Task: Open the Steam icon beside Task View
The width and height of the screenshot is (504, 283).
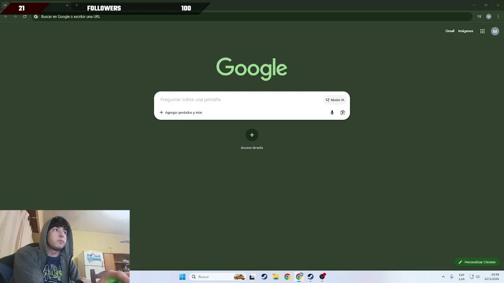Action: [264, 277]
